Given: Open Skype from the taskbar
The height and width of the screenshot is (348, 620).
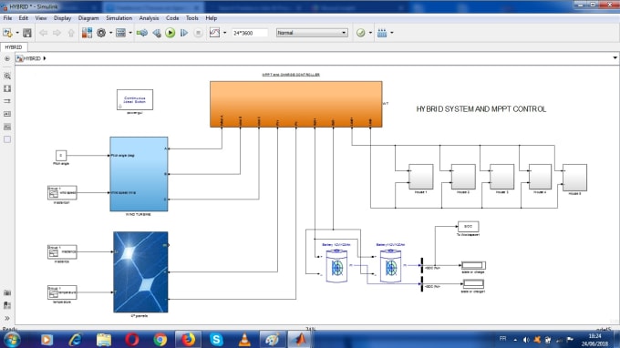Looking at the screenshot, I should (x=216, y=340).
